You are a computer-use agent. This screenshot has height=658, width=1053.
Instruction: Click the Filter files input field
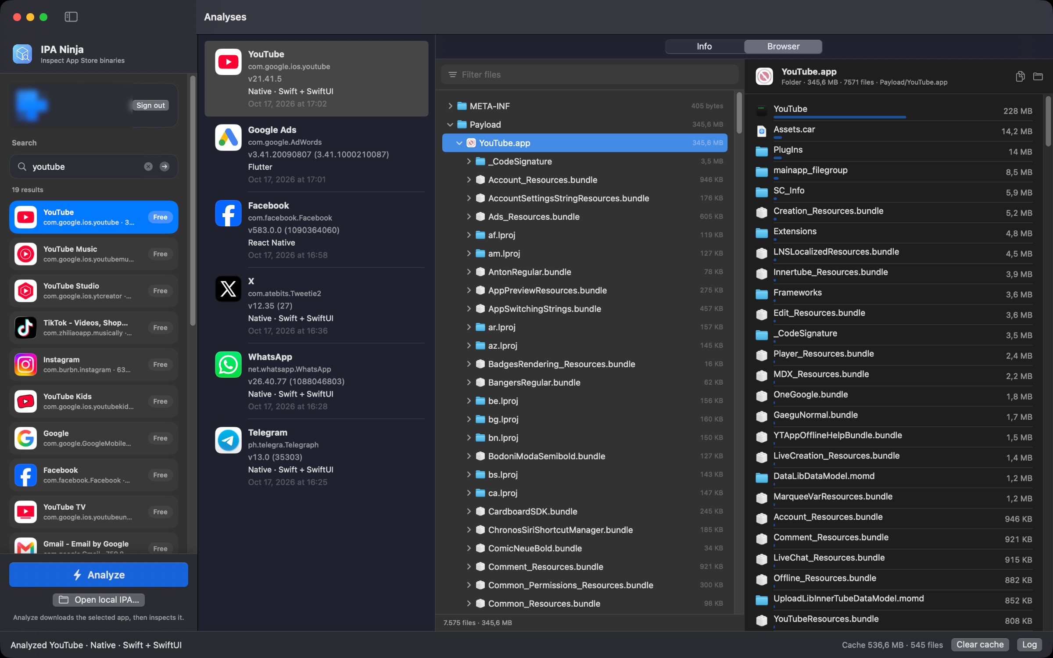click(x=590, y=75)
